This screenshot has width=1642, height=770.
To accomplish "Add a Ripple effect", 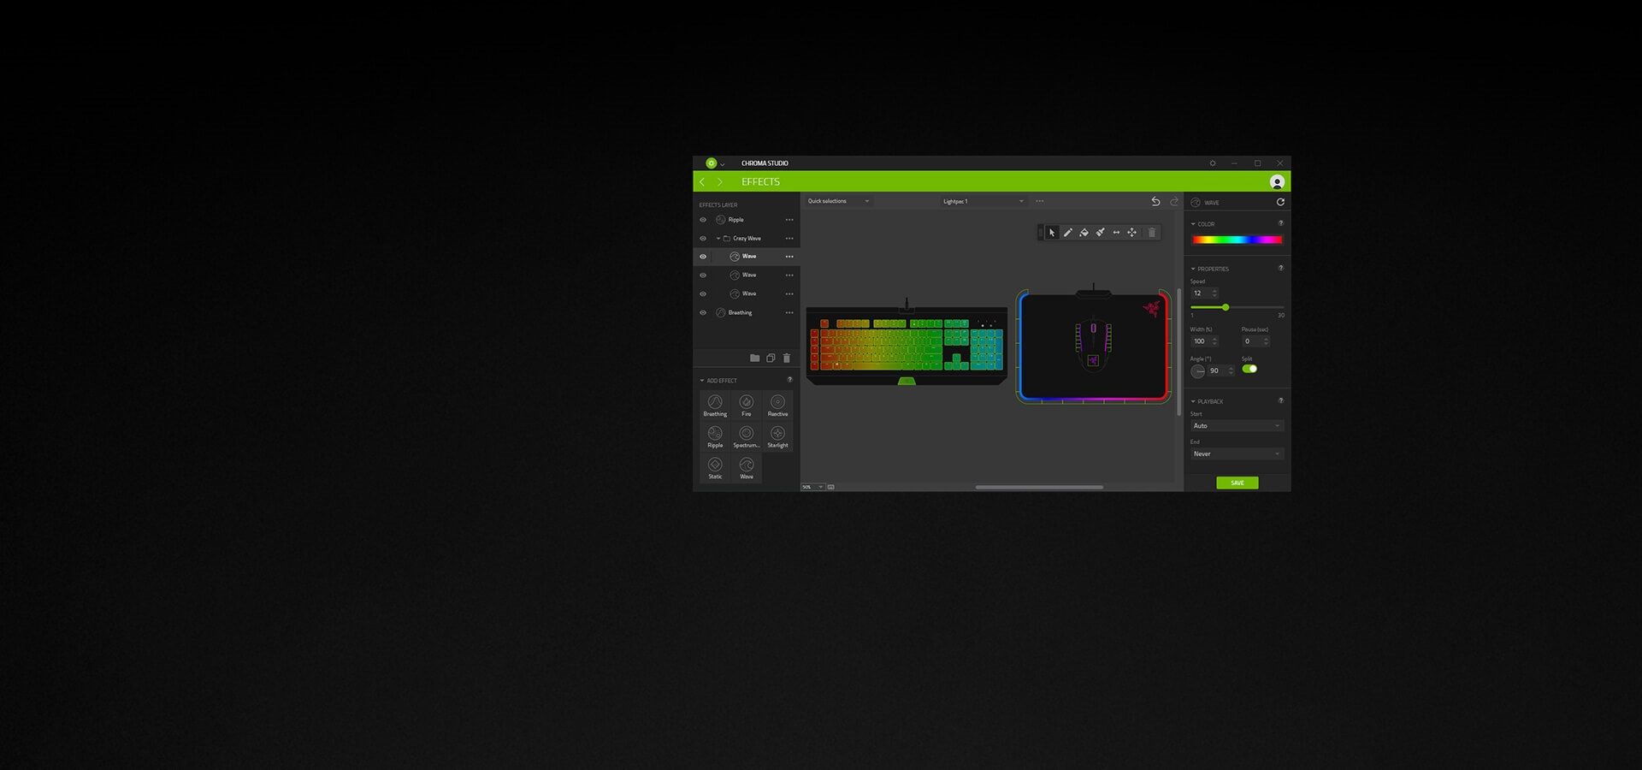I will [x=715, y=436].
